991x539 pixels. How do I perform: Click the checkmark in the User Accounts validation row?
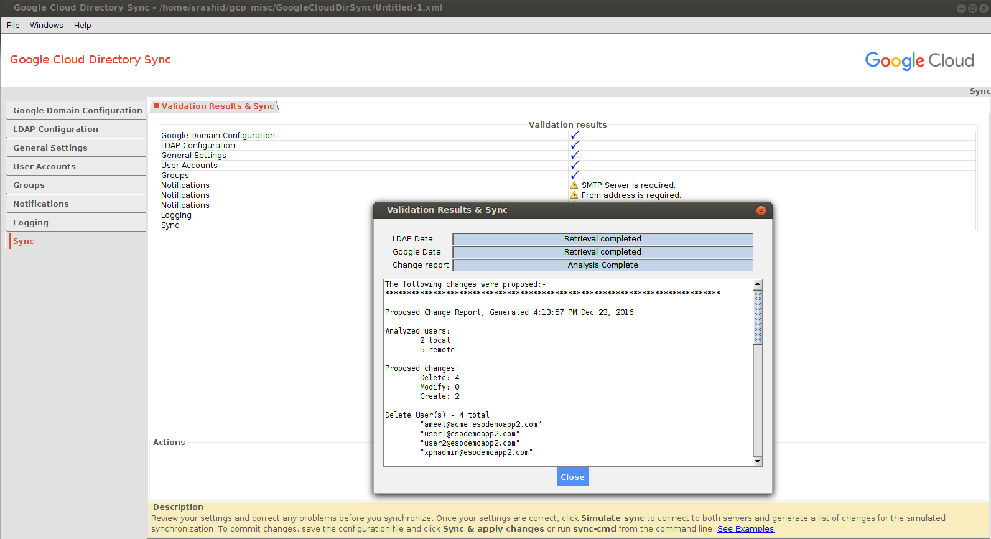tap(574, 165)
